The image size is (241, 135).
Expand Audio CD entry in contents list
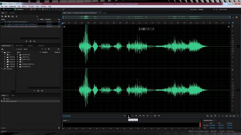click(x=17, y=59)
